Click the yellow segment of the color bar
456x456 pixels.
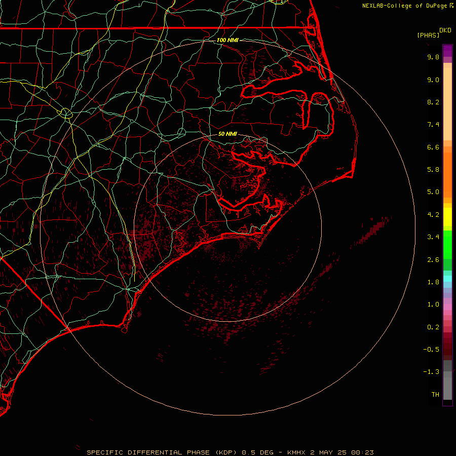(447, 217)
